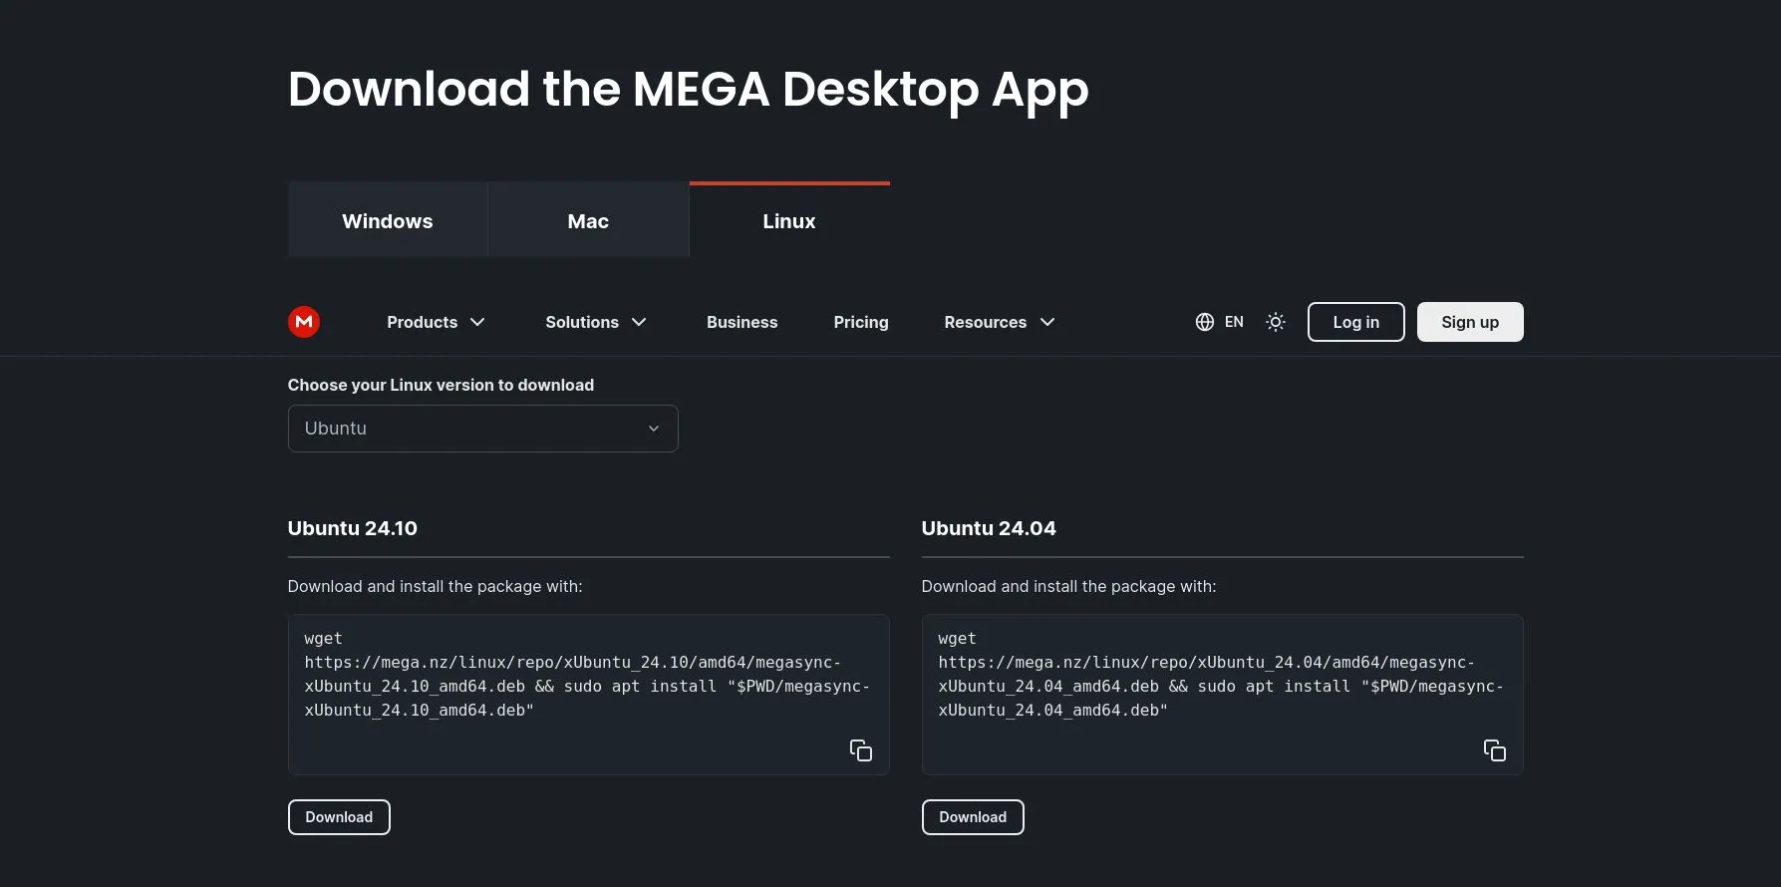This screenshot has height=887, width=1781.
Task: Click the Sign up button
Action: click(x=1470, y=322)
